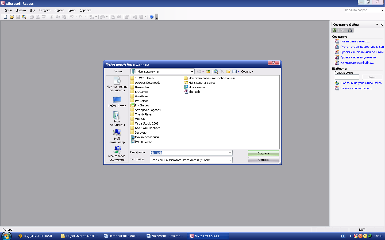This screenshot has width=385, height=240.
Task: Click the Введите вопрос help box
Action: pyautogui.click(x=362, y=10)
